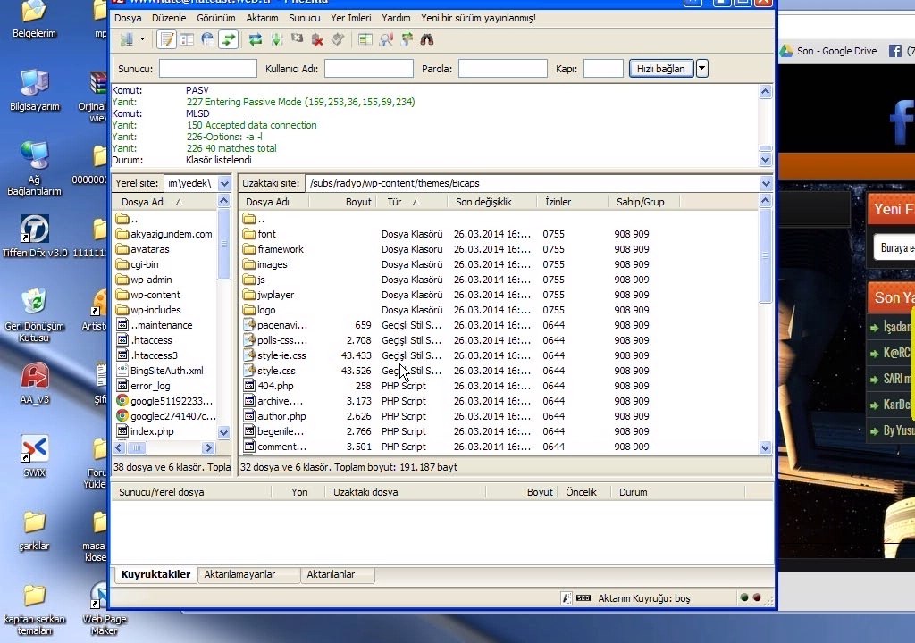Click the synchronized browsing toolbar icon
The height and width of the screenshot is (643, 915).
pyautogui.click(x=407, y=39)
